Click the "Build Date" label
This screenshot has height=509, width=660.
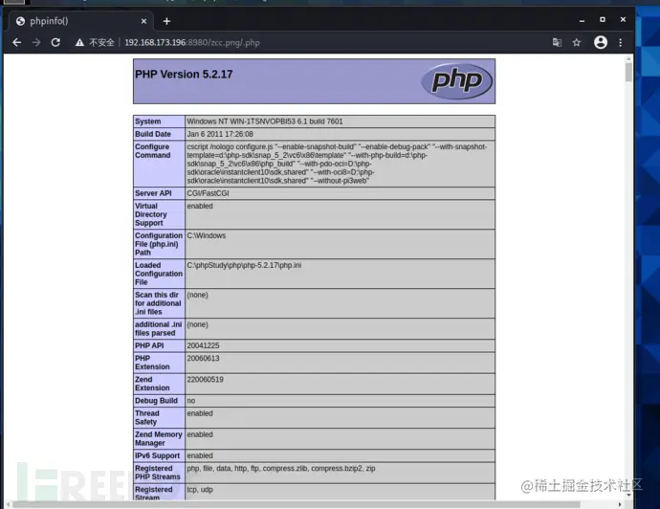[x=153, y=134]
